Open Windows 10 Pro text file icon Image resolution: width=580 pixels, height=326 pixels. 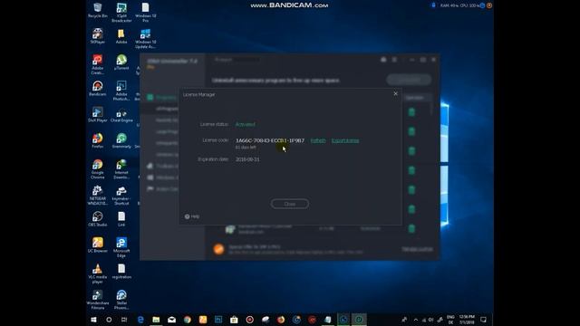(x=145, y=12)
